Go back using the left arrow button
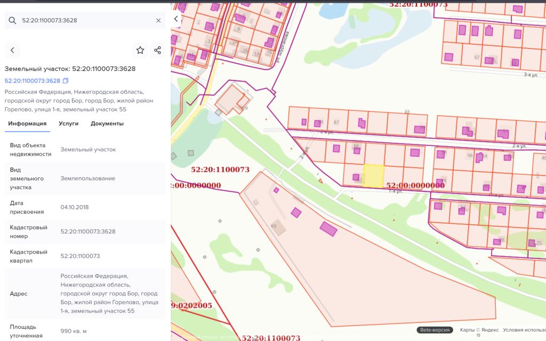The image size is (546, 341). coord(12,50)
